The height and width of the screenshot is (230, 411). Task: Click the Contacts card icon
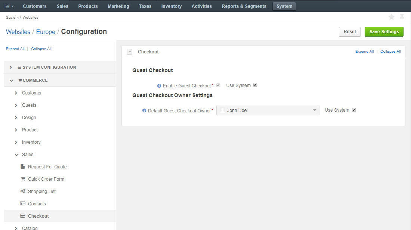pyautogui.click(x=23, y=203)
